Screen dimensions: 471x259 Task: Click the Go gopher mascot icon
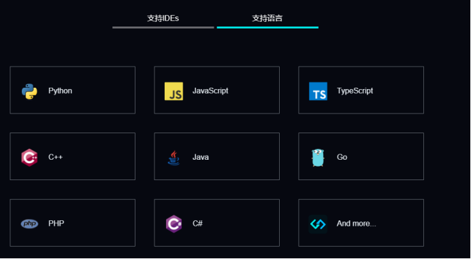(318, 158)
